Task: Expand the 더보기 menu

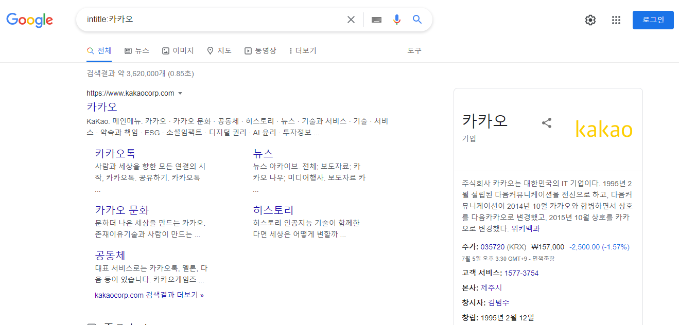Action: coord(303,50)
